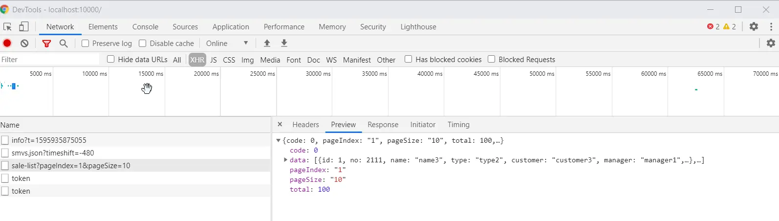Select the inspect element cursor icon

click(x=7, y=27)
